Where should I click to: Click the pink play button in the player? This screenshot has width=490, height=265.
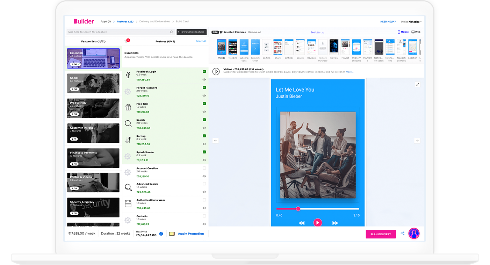coord(317,222)
